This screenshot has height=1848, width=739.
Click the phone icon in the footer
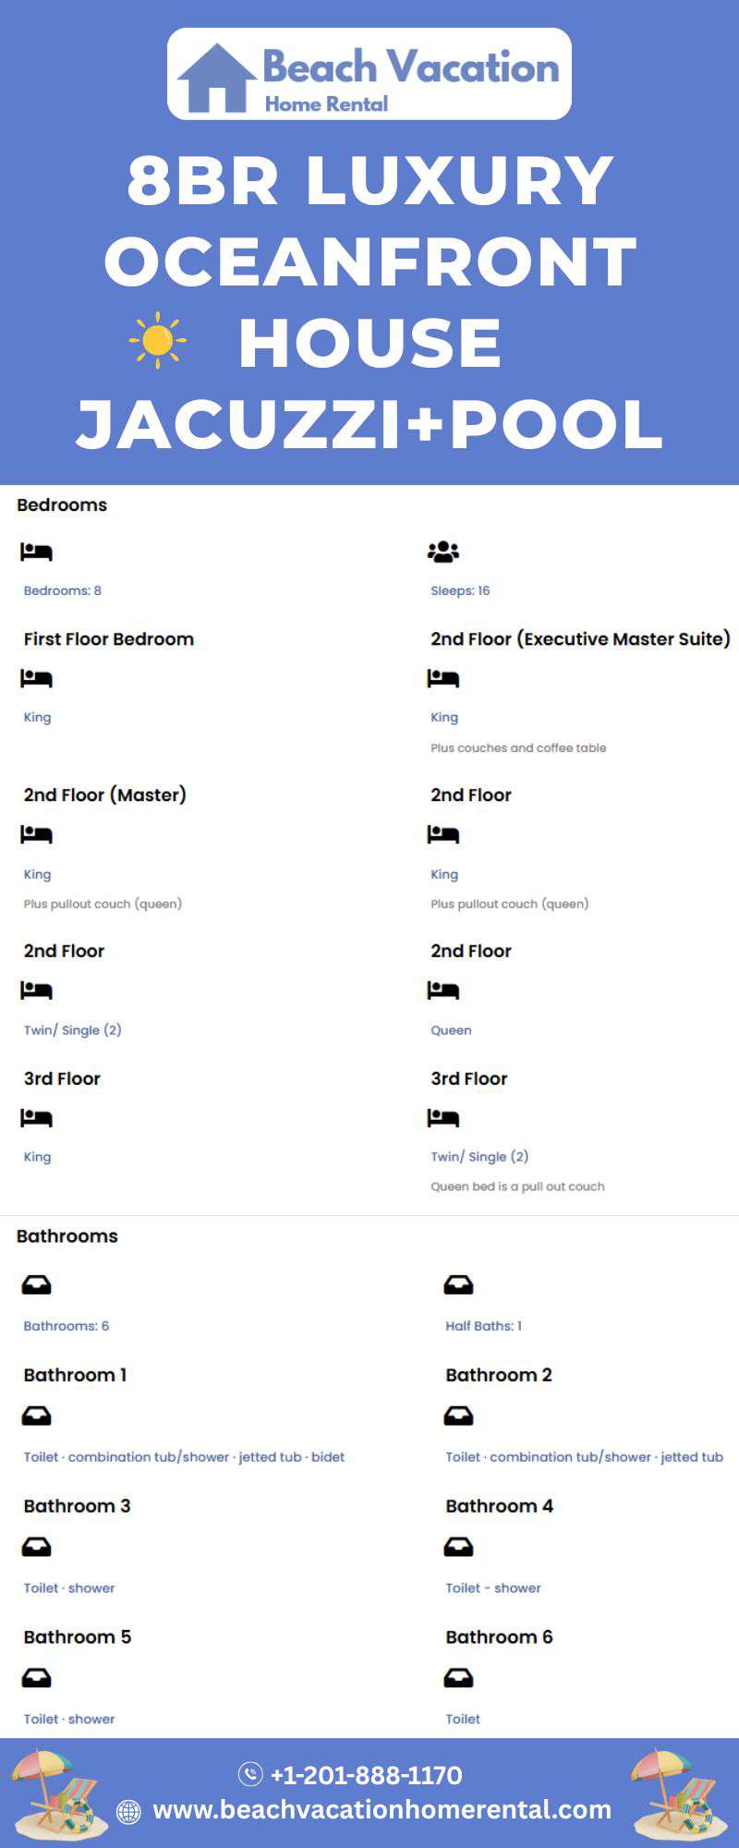pos(250,1774)
